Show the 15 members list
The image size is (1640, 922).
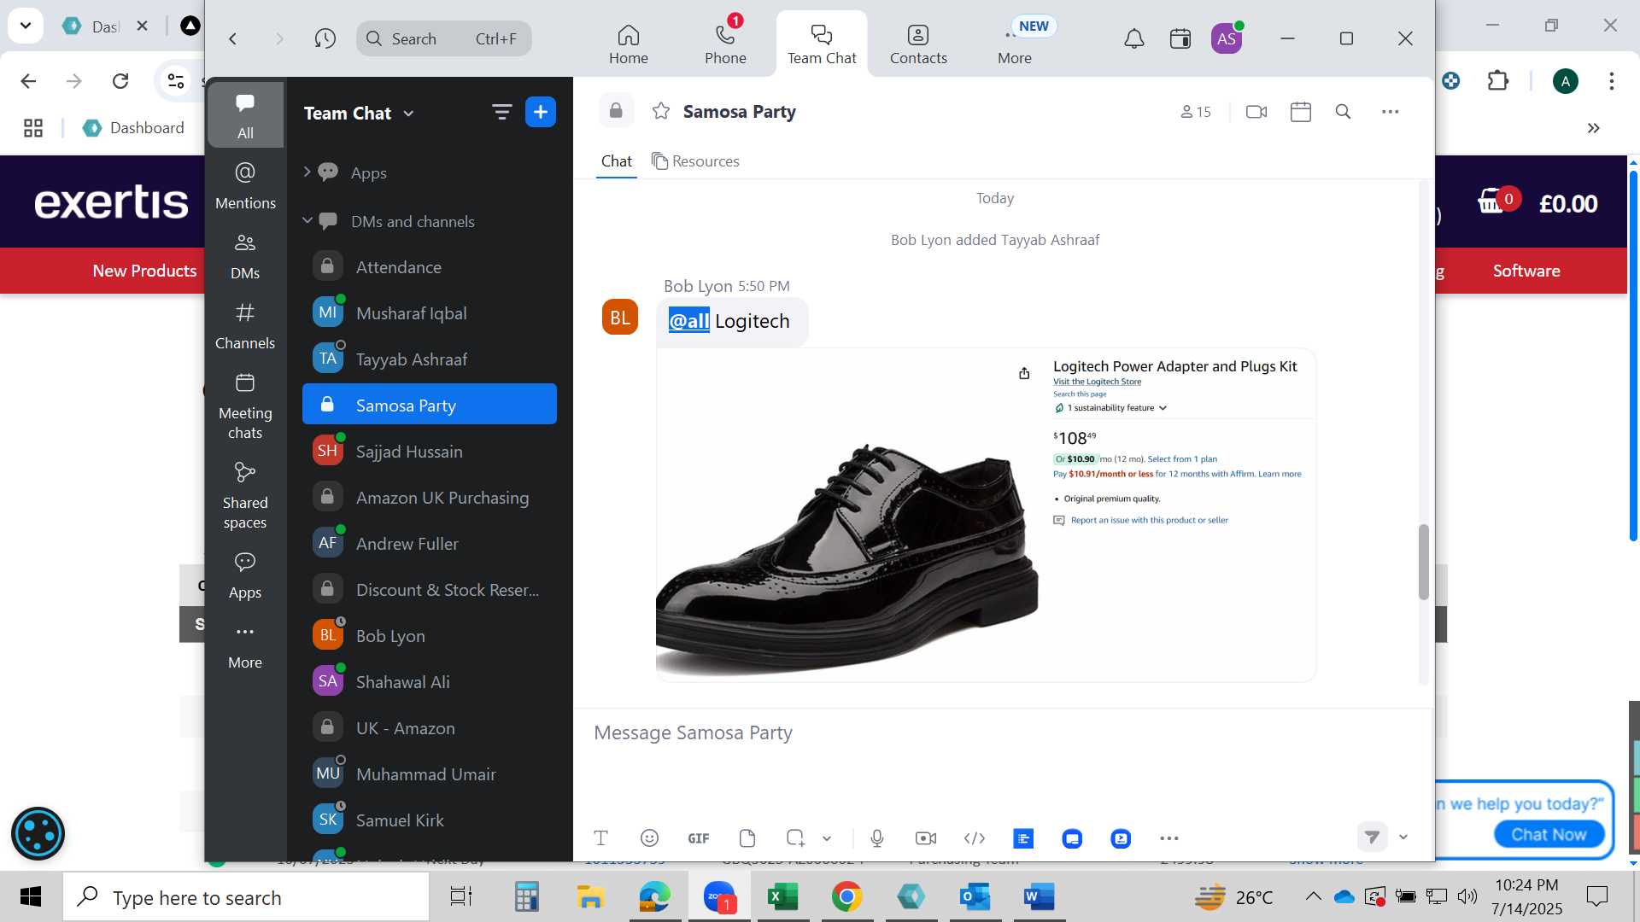click(1195, 112)
